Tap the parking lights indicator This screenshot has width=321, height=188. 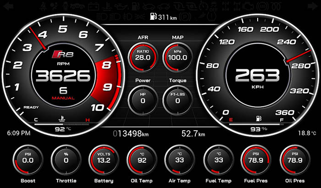[140, 17]
